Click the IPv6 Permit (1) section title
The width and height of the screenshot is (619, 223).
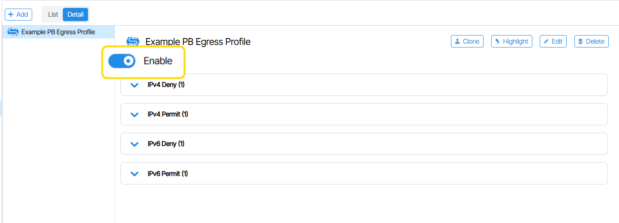(x=168, y=174)
